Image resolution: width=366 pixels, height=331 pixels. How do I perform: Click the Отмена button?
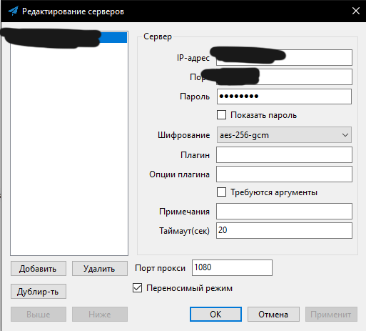point(273,314)
